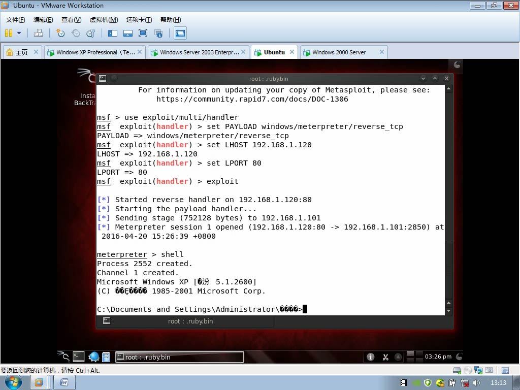Screen dimensions: 520x390
Task: Open the file manager icon in BackTrack panel
Action: point(106,356)
